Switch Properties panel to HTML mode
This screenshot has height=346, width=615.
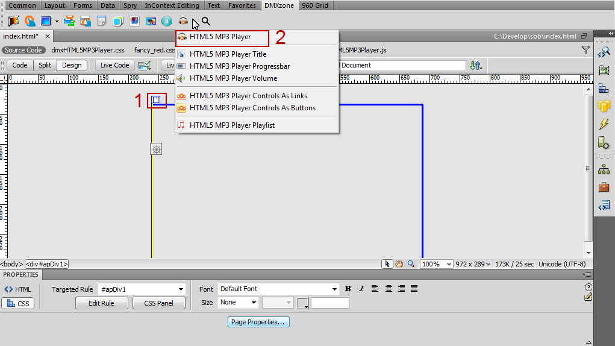(x=17, y=289)
